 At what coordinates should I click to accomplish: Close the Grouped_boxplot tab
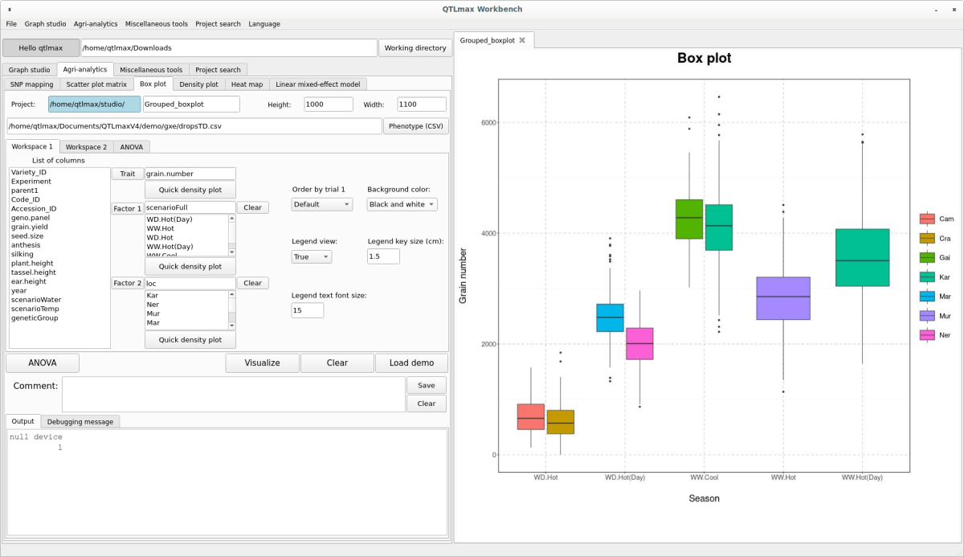(522, 40)
